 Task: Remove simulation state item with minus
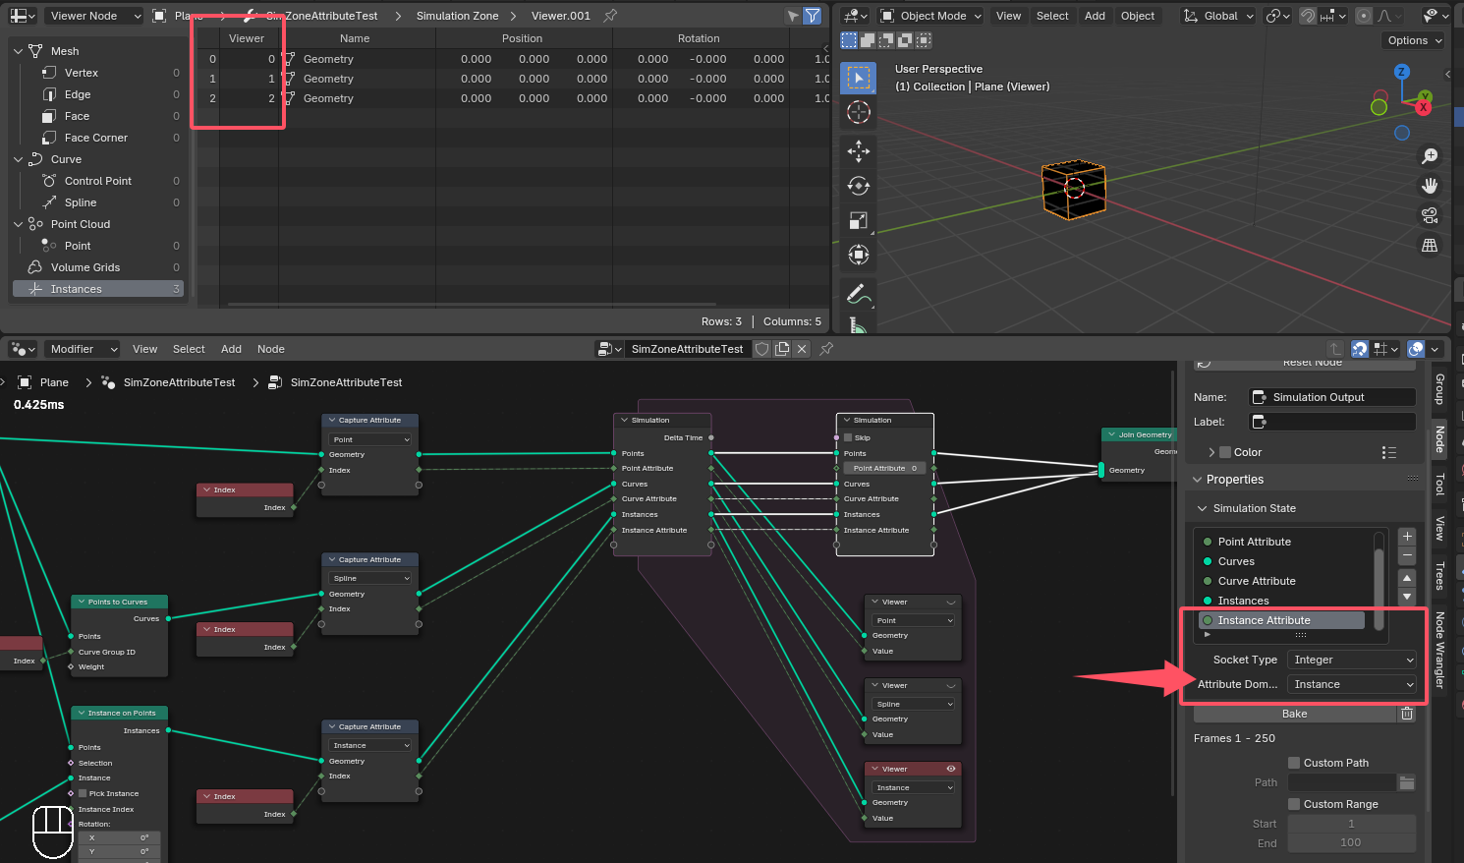(1407, 555)
